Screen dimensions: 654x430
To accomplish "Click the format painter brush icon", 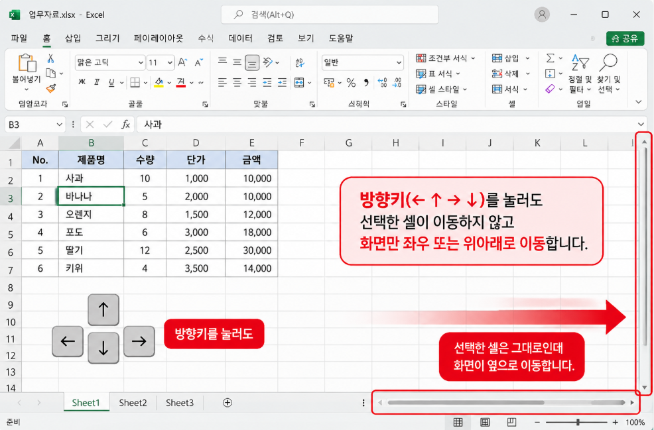I will click(51, 88).
